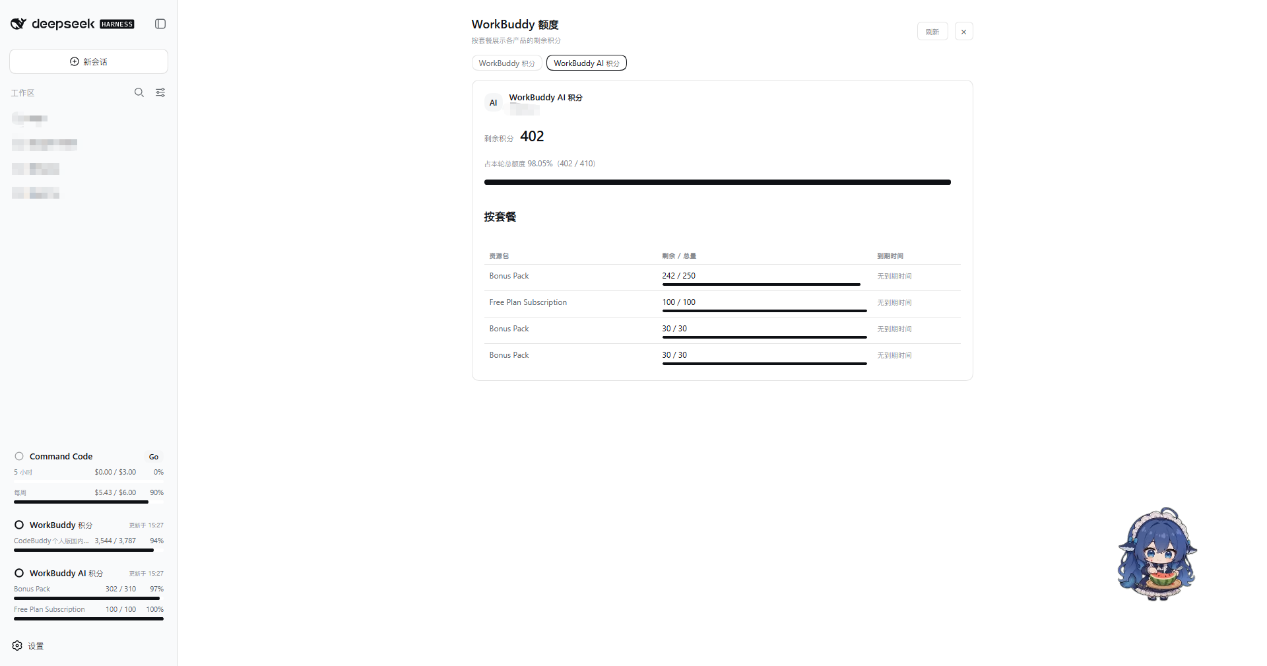This screenshot has height=666, width=1267.
Task: Click the Command Code title text
Action: pos(61,456)
